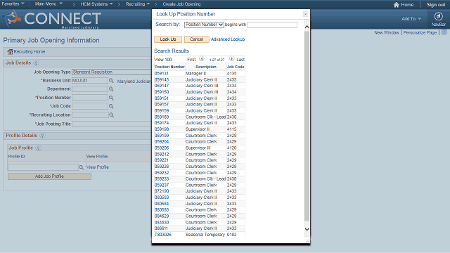Screen dimensions: 450x253
Task: Click the Recruiting Location lookup magnifier
Action: click(111, 115)
